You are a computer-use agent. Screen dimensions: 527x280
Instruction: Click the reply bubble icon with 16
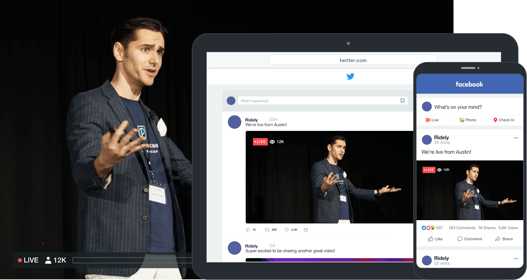pos(248,230)
